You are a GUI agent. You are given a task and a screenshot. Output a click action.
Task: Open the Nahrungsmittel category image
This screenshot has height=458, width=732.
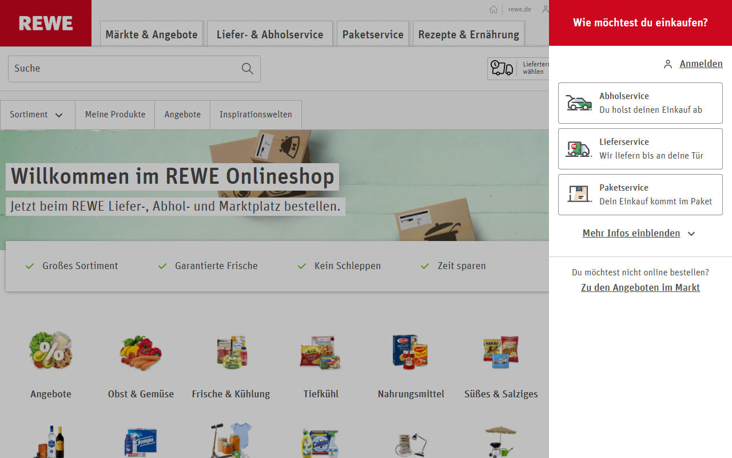411,351
